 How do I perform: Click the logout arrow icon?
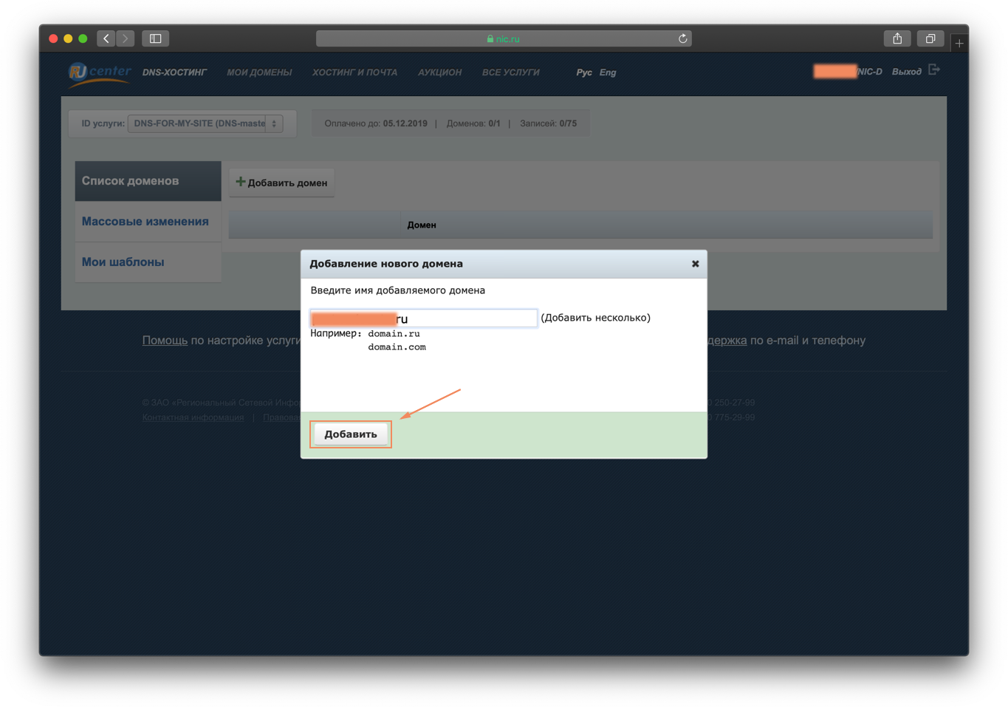(x=934, y=69)
